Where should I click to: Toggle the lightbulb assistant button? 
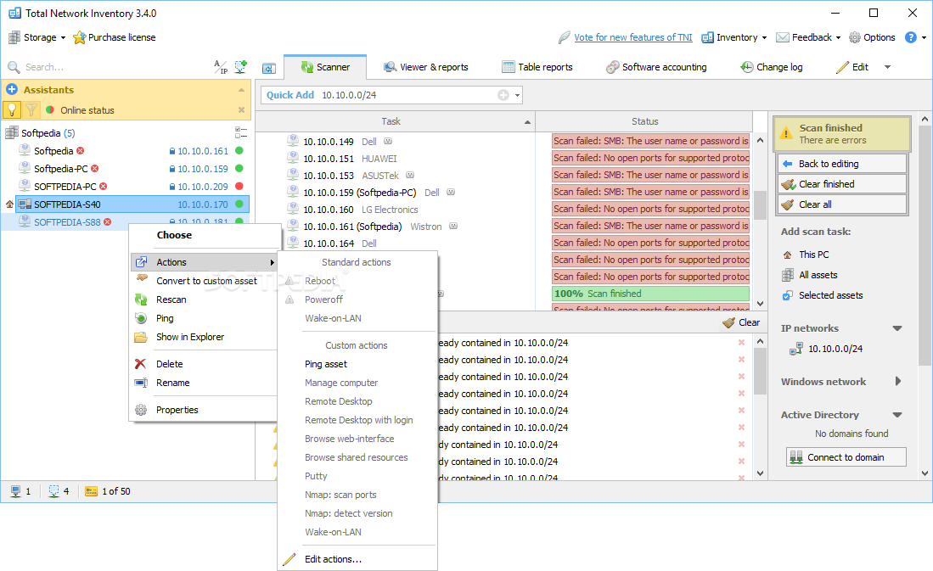[12, 110]
